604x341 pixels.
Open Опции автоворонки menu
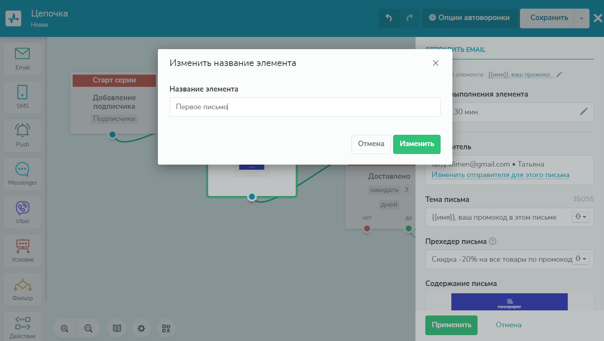pyautogui.click(x=469, y=18)
